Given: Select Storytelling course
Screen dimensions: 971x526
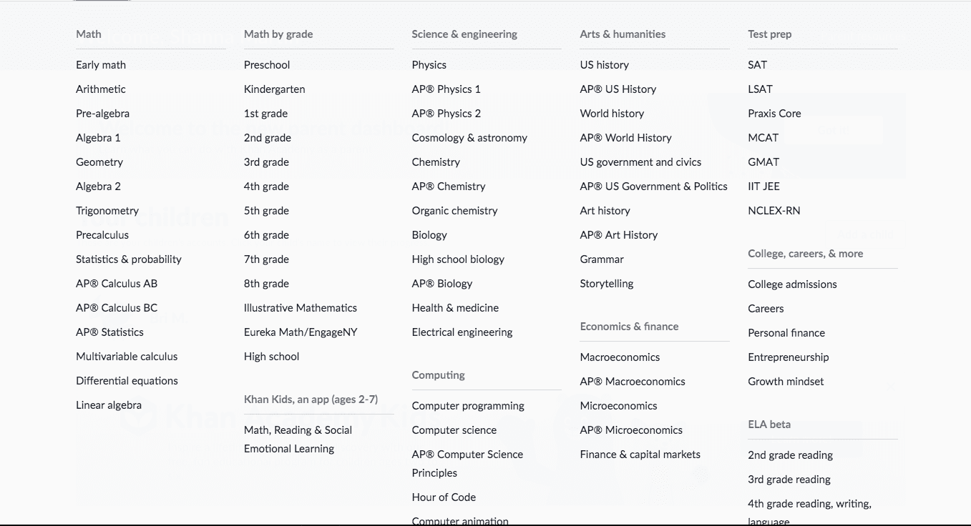Looking at the screenshot, I should click(607, 284).
